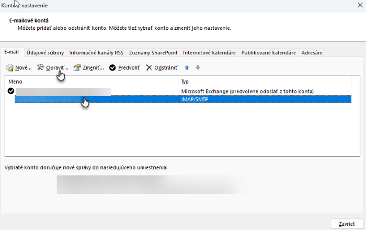Click the Zavrieť button

[347, 224]
